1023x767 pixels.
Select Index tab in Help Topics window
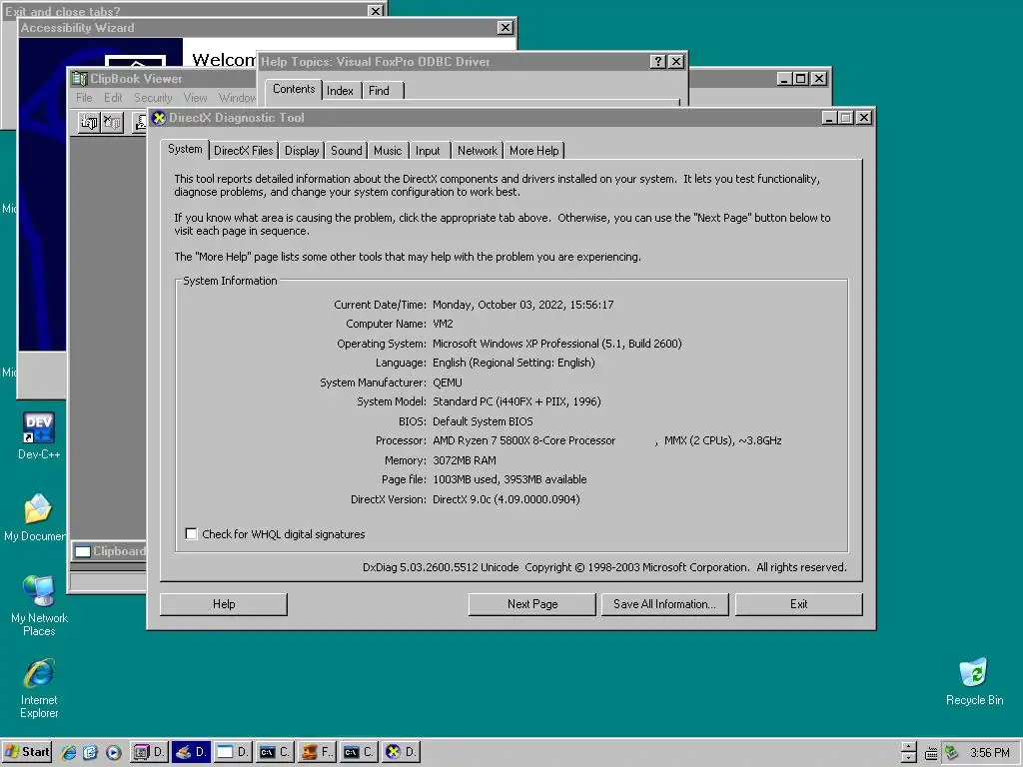340,91
